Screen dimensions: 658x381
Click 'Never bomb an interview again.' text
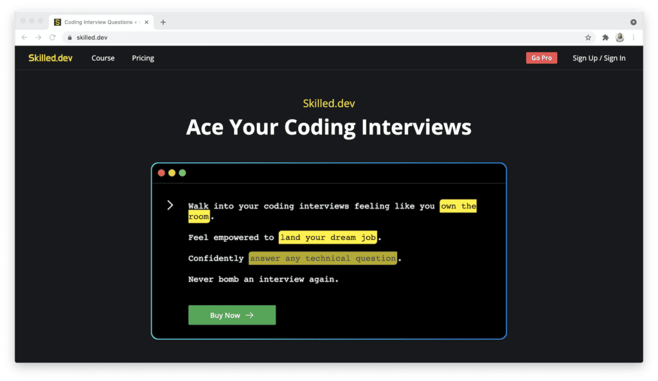pos(263,279)
